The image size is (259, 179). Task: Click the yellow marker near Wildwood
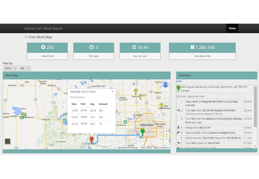pyautogui.click(x=23, y=115)
